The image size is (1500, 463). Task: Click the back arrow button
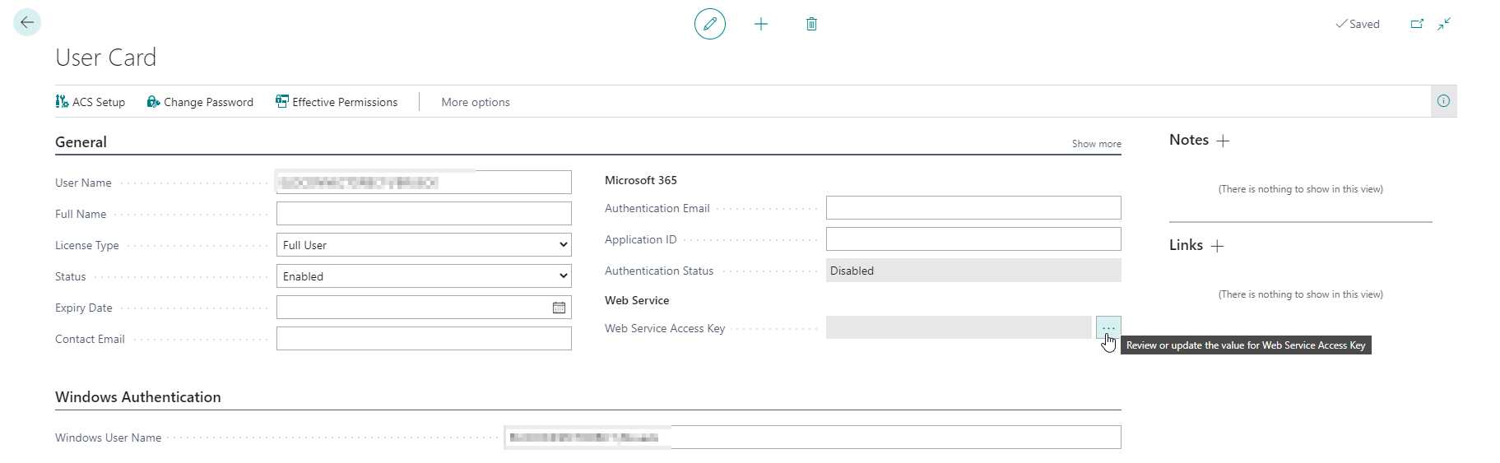pyautogui.click(x=27, y=22)
